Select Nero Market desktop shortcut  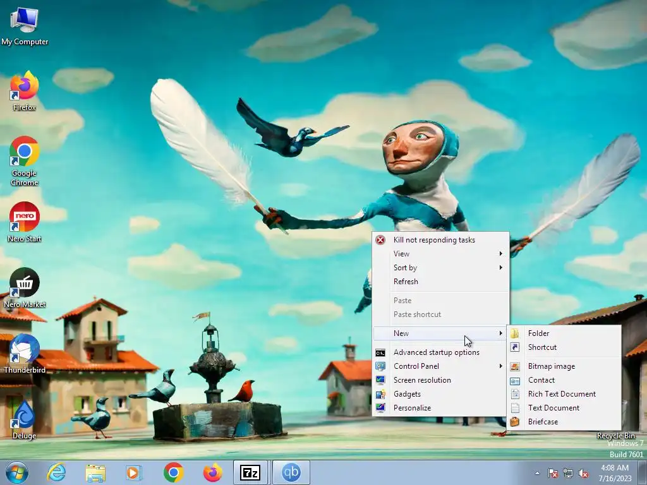click(25, 288)
